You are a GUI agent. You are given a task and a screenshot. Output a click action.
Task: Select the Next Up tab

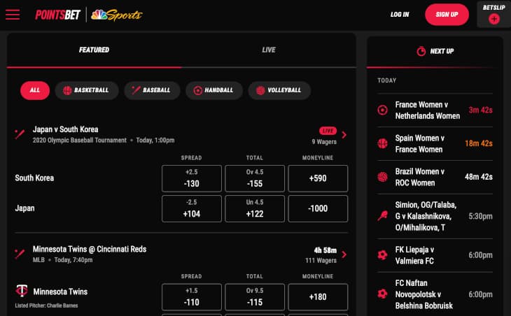pyautogui.click(x=435, y=52)
